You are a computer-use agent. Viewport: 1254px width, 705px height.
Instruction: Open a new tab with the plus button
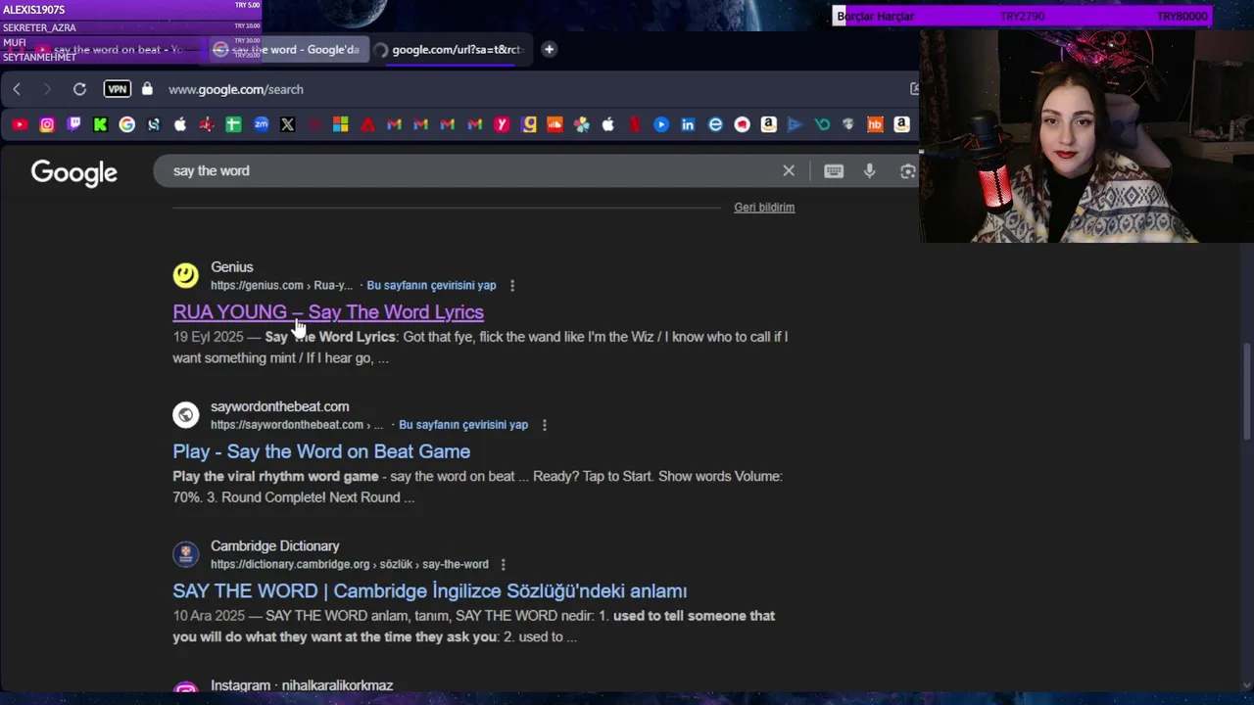550,49
